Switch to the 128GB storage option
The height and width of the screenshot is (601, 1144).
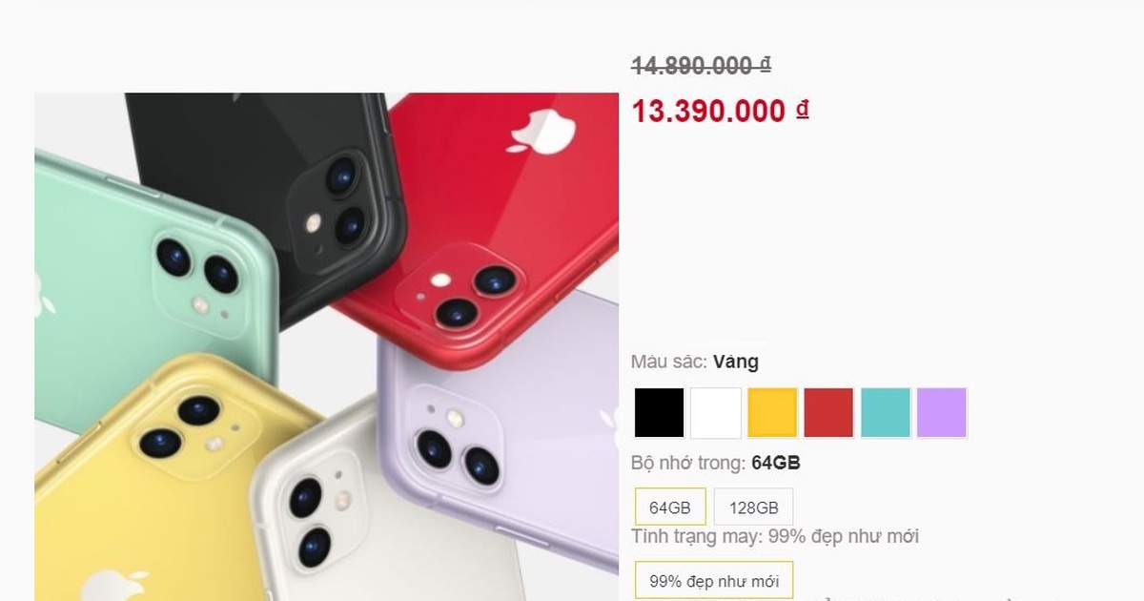[753, 507]
